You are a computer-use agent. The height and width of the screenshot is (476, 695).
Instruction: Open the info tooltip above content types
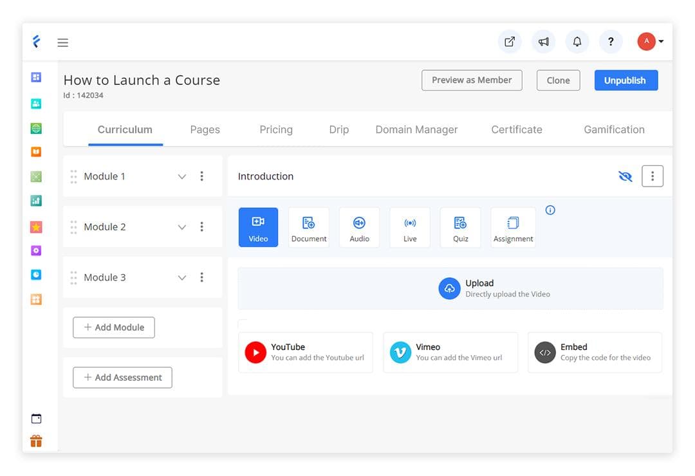coord(550,210)
